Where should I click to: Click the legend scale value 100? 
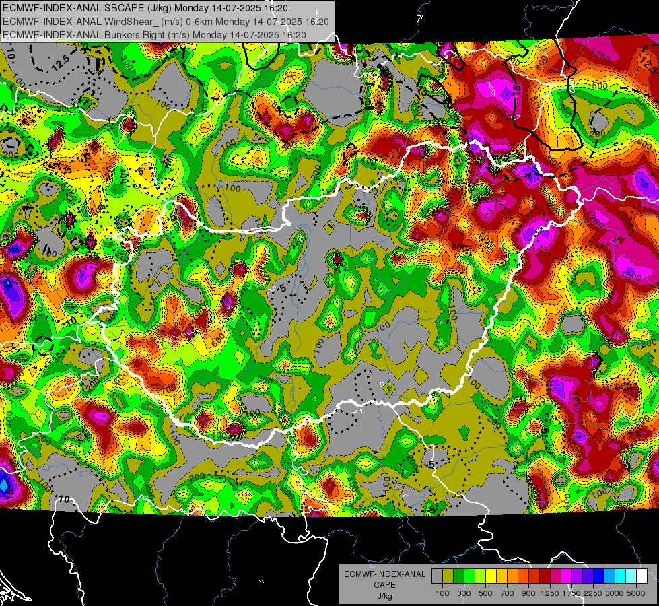click(x=442, y=593)
